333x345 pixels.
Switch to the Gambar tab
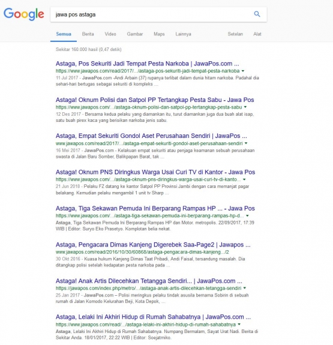[x=134, y=34]
